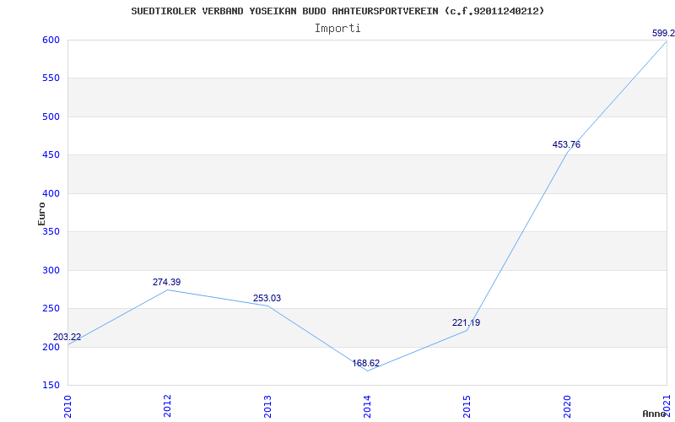This screenshot has height=422, width=675.
Task: Select the 550 y-axis tick label
Action: tap(51, 78)
